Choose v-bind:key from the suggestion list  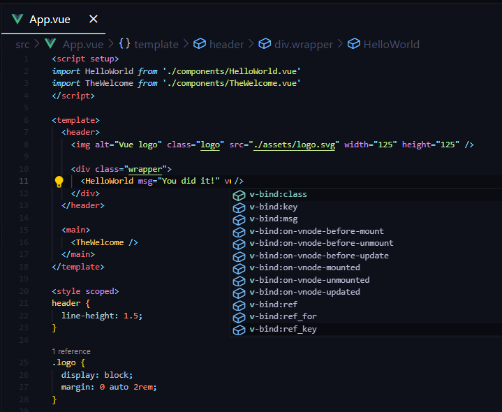click(273, 207)
